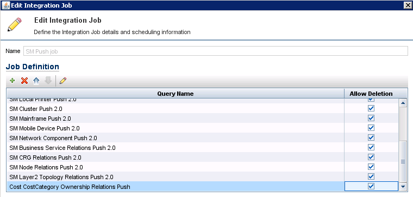The image size is (413, 197).
Task: Click the Job Definition section heading
Action: pyautogui.click(x=33, y=67)
